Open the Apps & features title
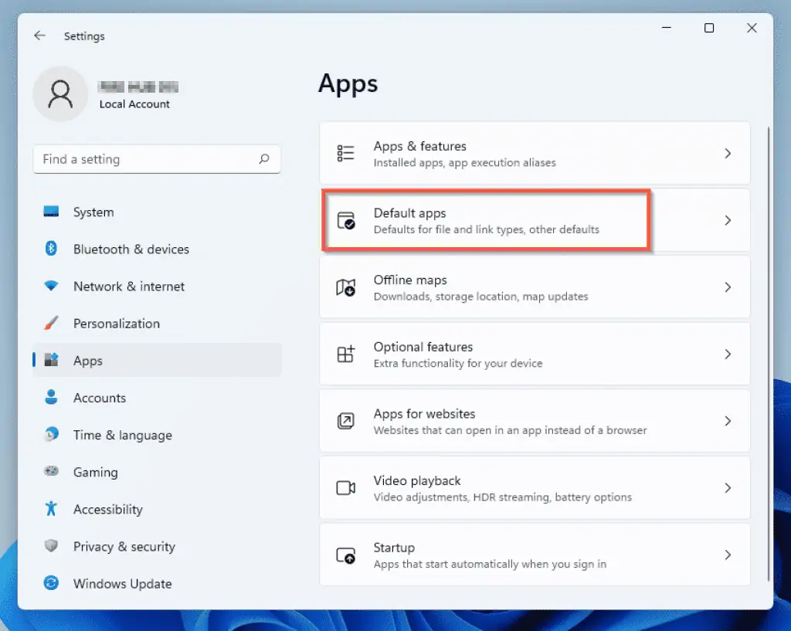The image size is (791, 631). [x=419, y=146]
